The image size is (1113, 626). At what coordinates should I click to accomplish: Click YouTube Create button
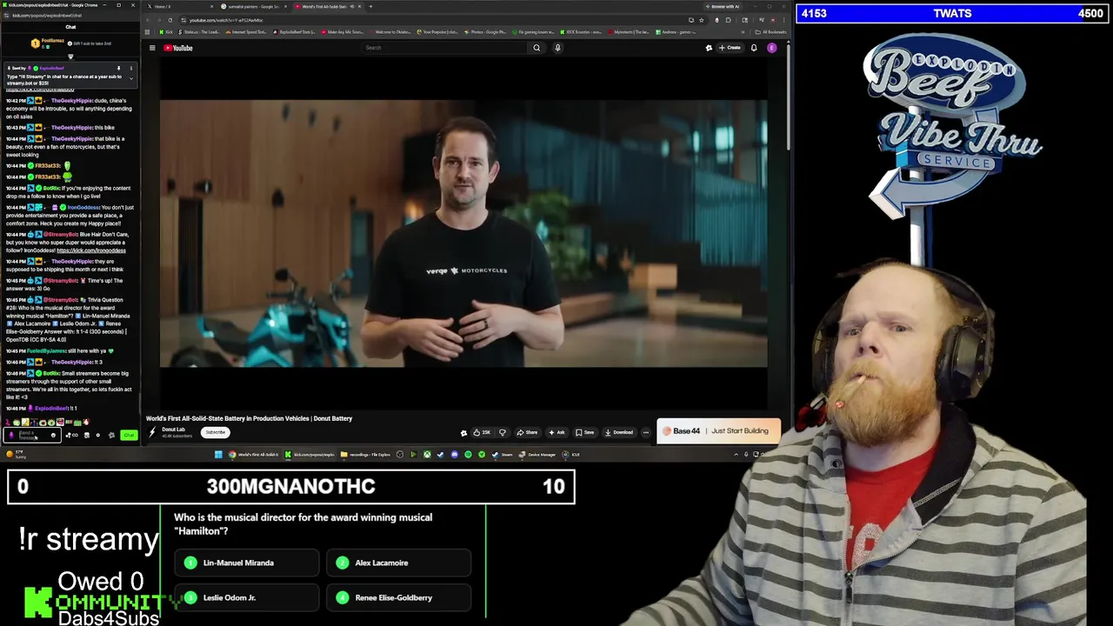tap(730, 48)
